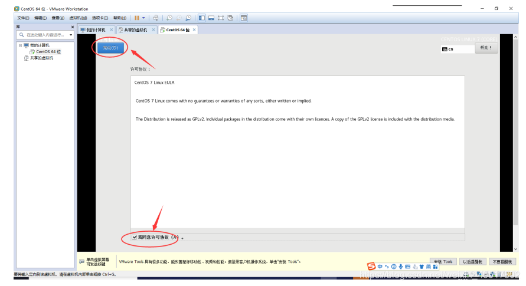Open the 虚拟机(M) menu
526x286 pixels.
point(78,18)
